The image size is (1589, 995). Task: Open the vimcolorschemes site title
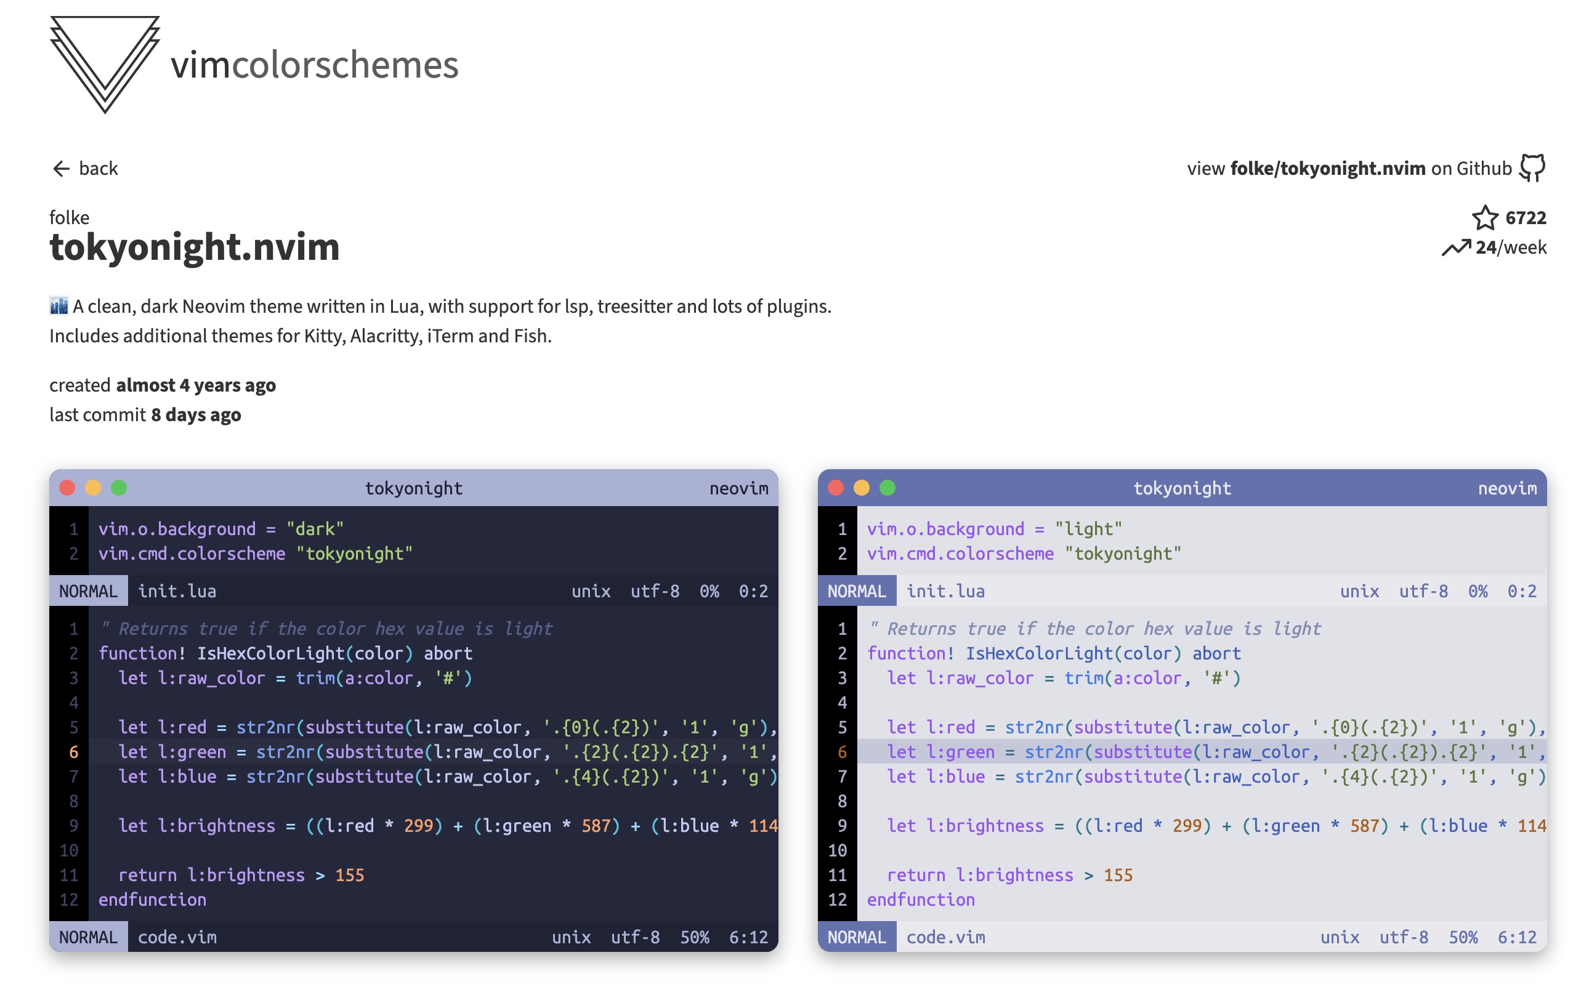[x=314, y=65]
